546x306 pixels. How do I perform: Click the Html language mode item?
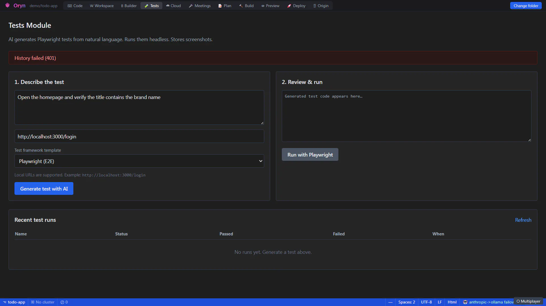click(452, 302)
